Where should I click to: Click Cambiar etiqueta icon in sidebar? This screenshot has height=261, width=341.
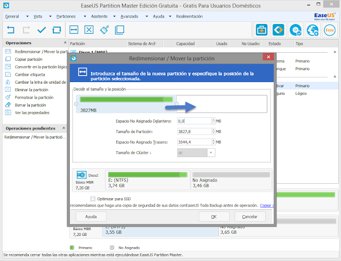coord(8,74)
